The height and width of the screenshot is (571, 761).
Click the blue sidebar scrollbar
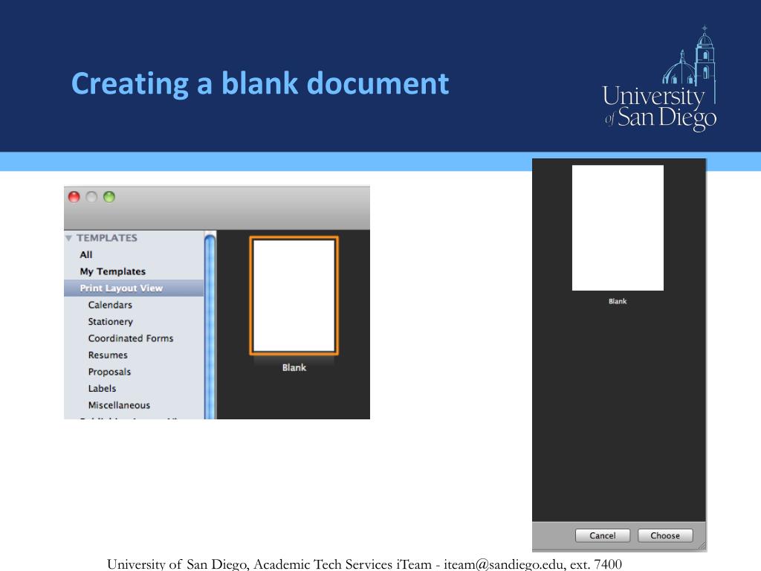(x=210, y=326)
